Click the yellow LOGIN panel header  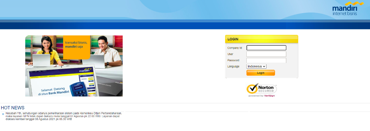[x=261, y=39]
